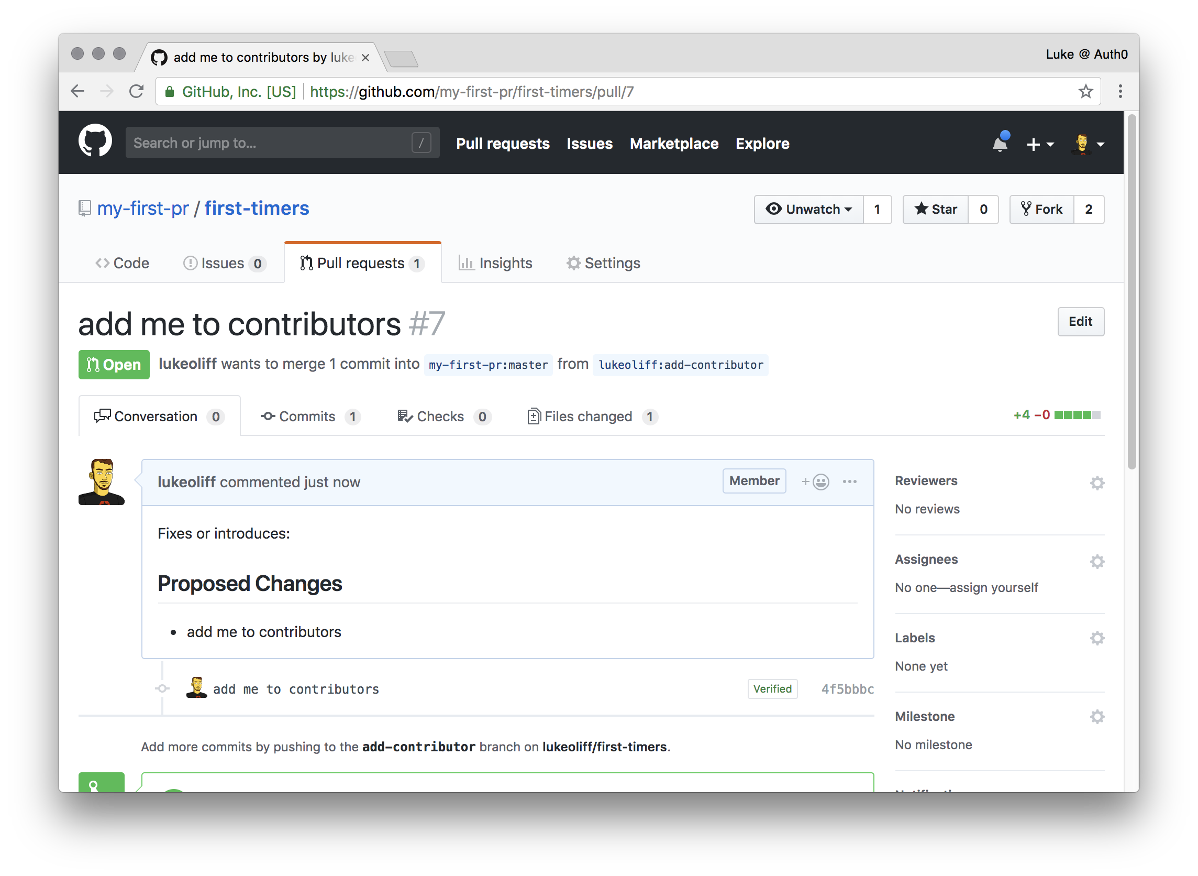The image size is (1198, 876).
Task: Click the Edit title button
Action: [1080, 321]
